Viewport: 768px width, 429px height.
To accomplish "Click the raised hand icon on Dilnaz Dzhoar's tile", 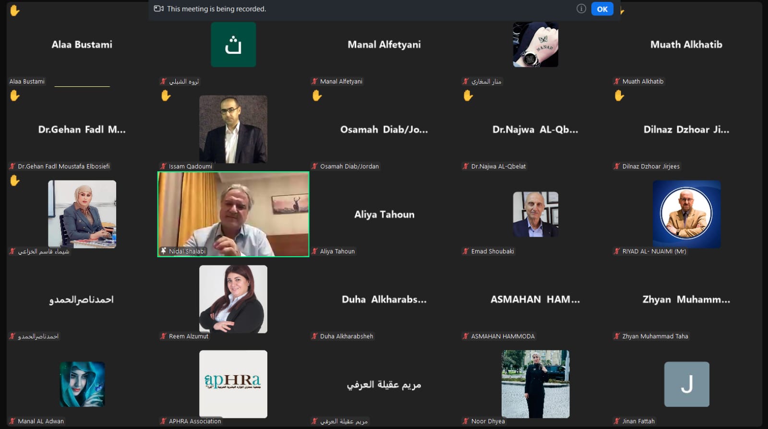I will [x=619, y=95].
